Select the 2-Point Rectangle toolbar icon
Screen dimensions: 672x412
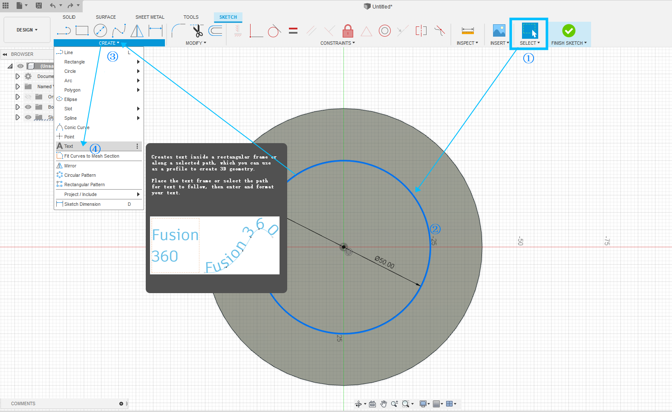tap(82, 31)
